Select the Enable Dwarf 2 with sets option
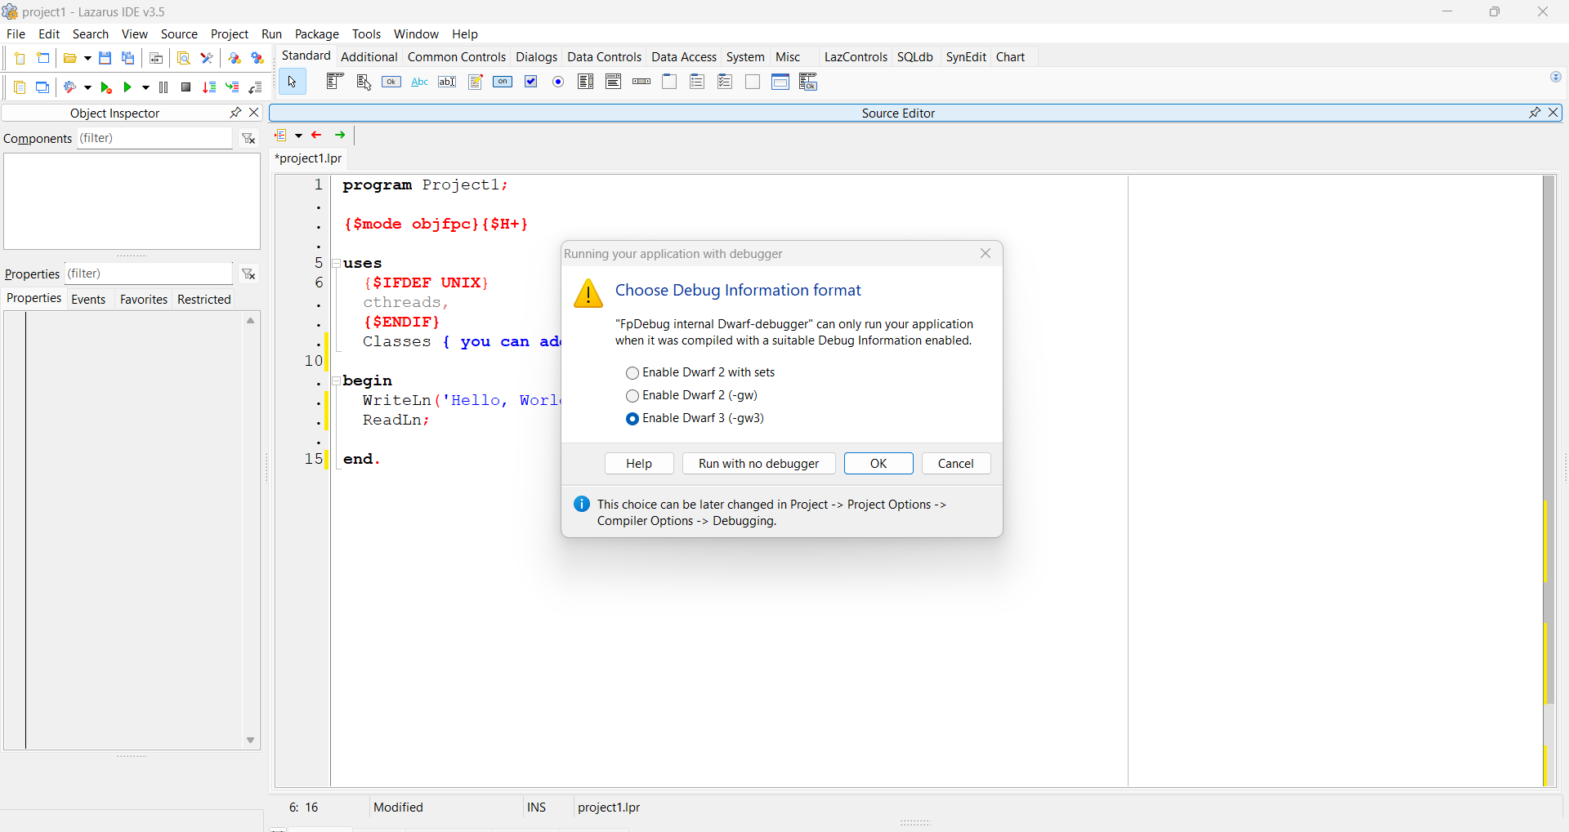This screenshot has height=832, width=1569. coord(633,373)
